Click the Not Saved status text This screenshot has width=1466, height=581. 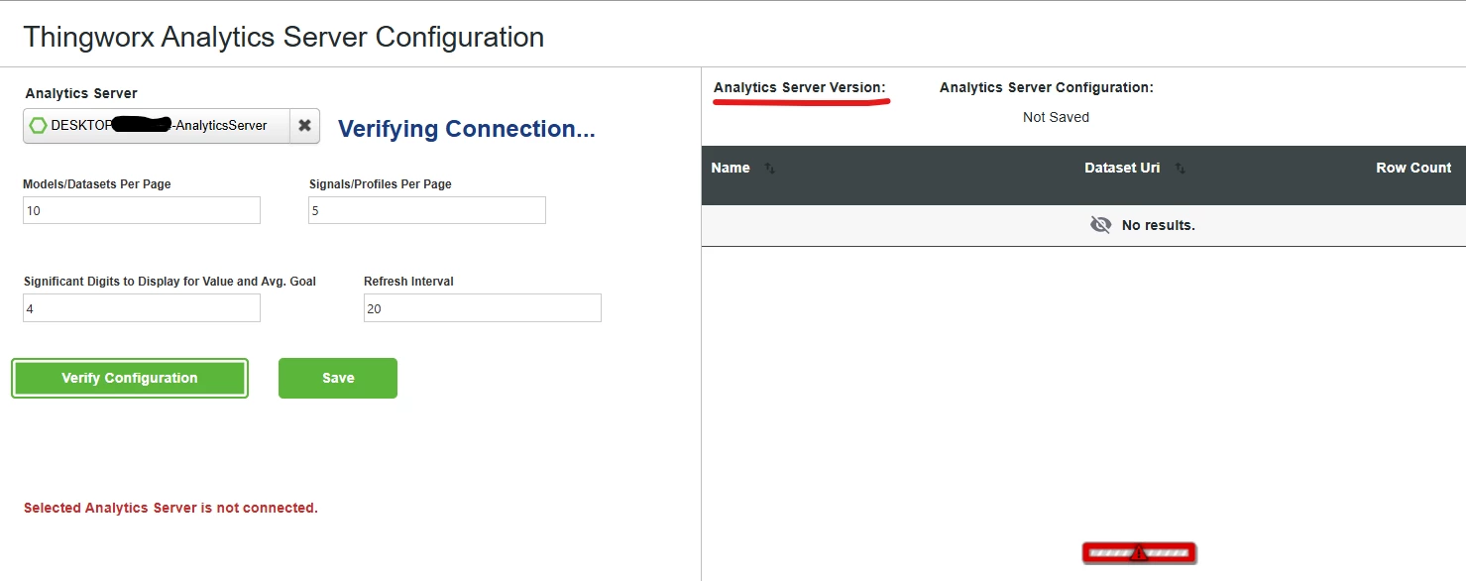pyautogui.click(x=1056, y=117)
